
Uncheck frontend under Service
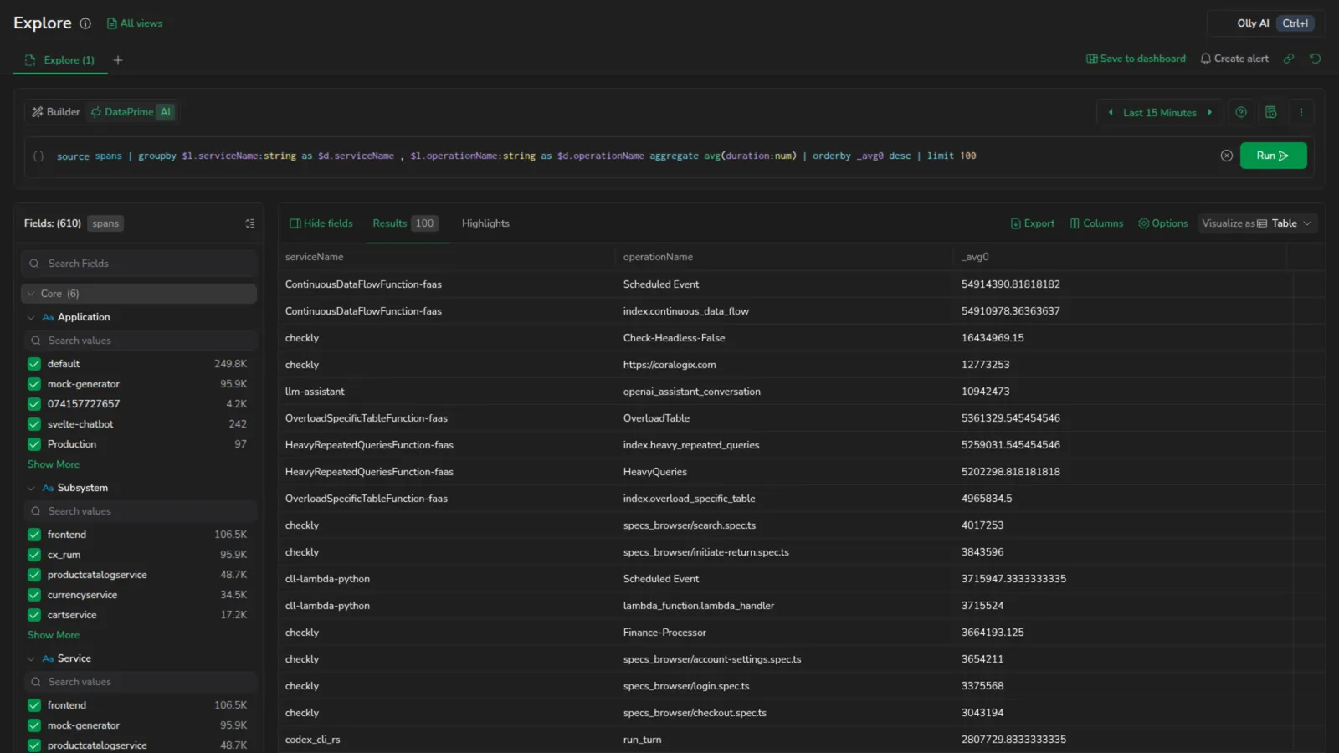[x=34, y=705]
